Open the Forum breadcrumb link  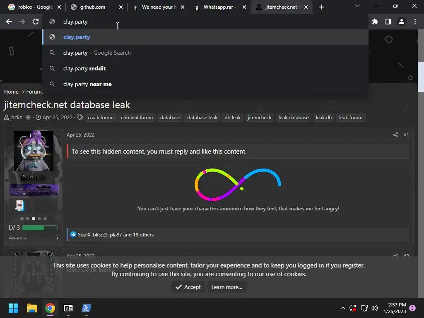tap(34, 92)
